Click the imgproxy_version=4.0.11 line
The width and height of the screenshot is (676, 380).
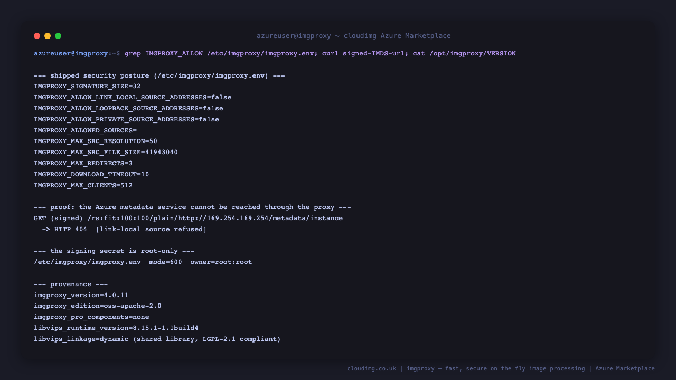point(81,295)
